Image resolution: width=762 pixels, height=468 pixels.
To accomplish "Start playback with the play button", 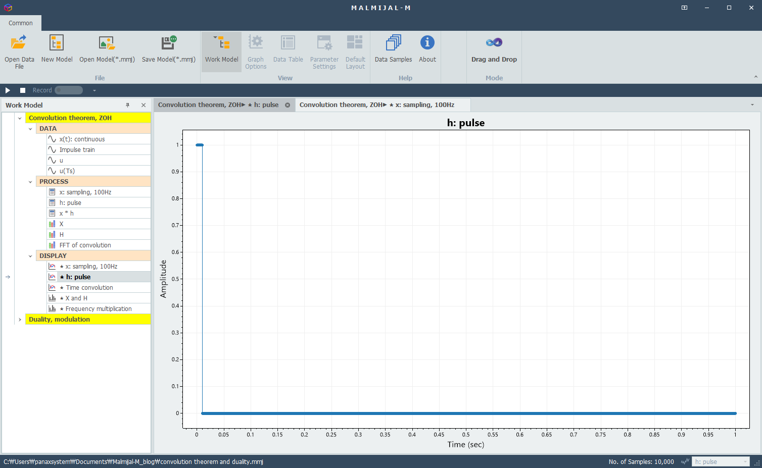I will click(8, 90).
